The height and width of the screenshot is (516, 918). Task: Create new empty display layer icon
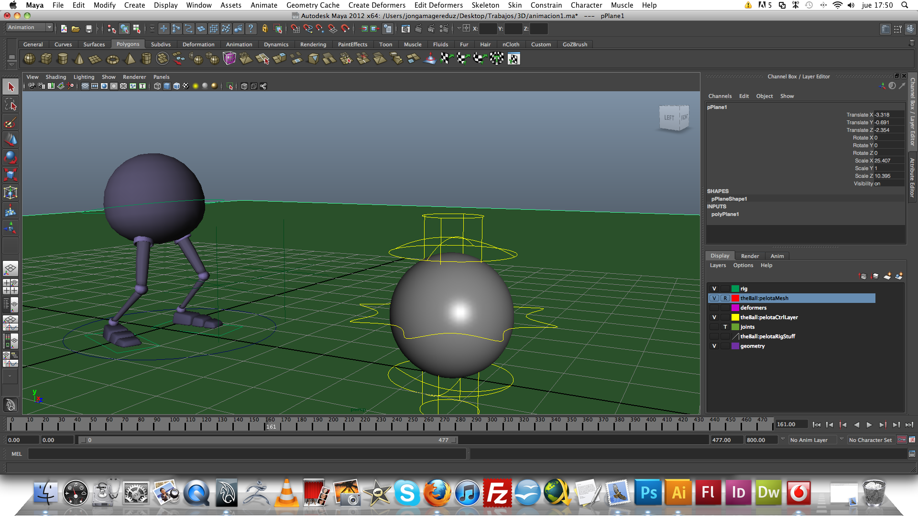pyautogui.click(x=887, y=276)
